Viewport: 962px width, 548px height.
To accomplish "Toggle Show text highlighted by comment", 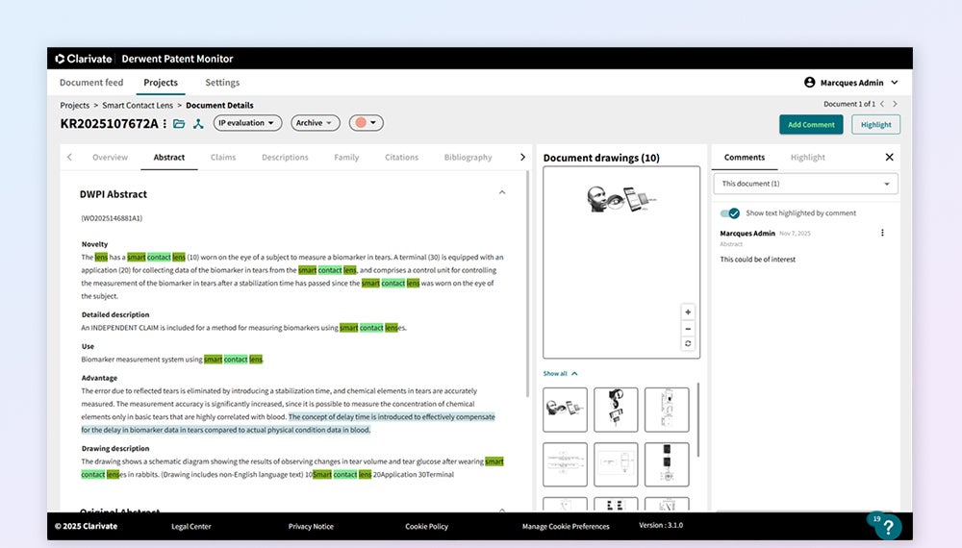I will coord(730,213).
